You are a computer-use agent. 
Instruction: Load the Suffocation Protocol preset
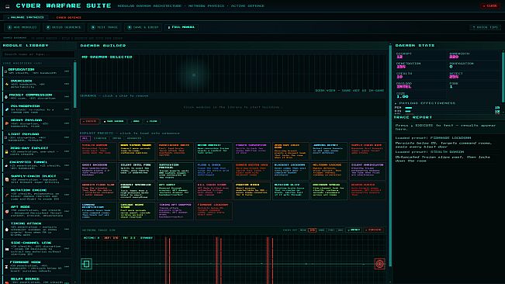(175, 171)
